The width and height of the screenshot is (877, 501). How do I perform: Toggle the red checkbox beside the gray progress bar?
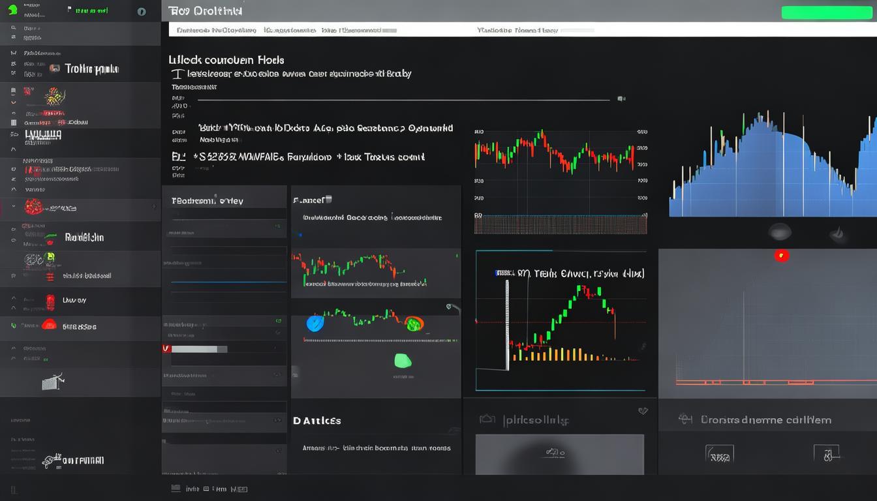(x=166, y=349)
